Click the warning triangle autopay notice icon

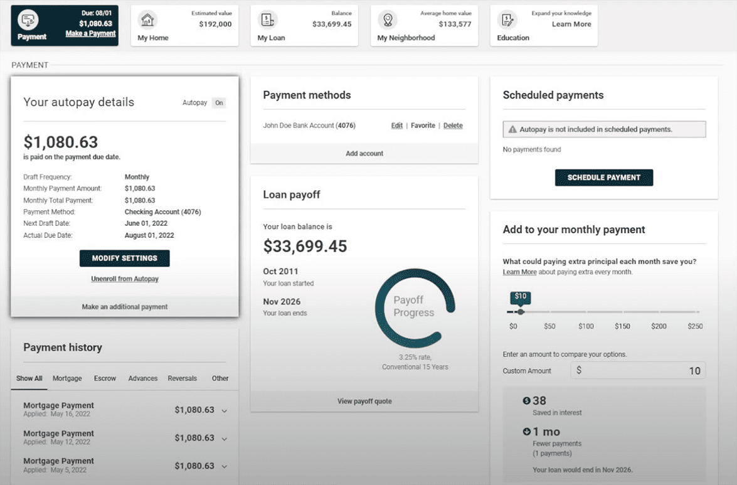pos(512,130)
